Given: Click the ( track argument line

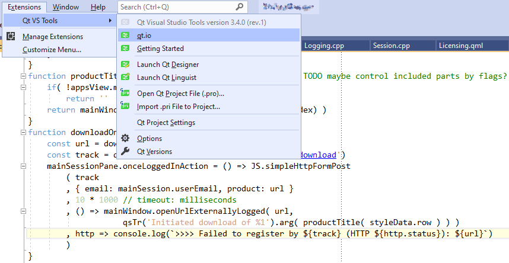Looking at the screenshot, I should (82, 177).
